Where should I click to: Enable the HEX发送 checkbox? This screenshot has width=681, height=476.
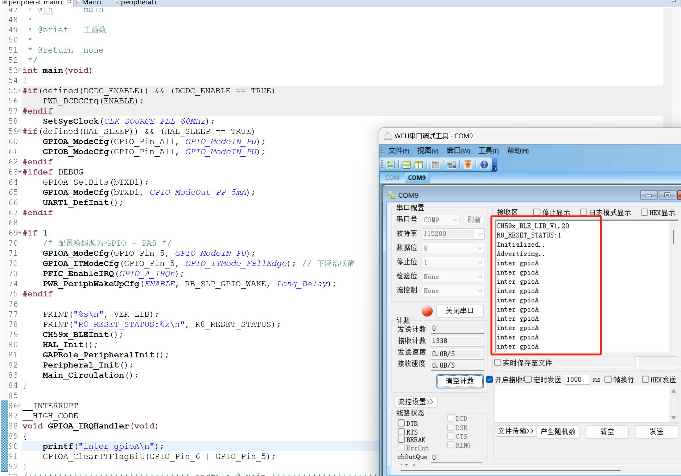645,379
